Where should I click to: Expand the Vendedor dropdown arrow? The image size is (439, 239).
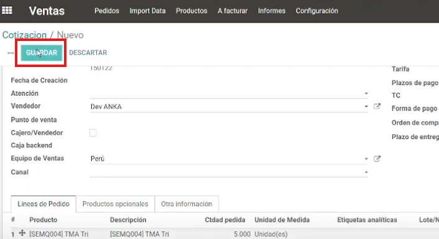(366, 106)
